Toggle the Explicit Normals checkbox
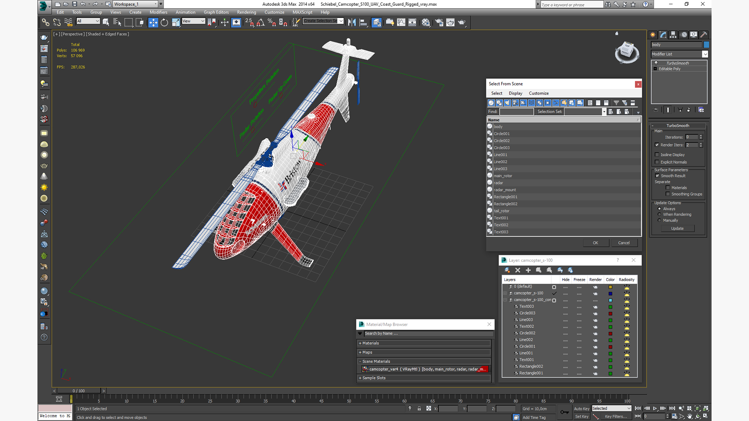749x421 pixels. (657, 162)
